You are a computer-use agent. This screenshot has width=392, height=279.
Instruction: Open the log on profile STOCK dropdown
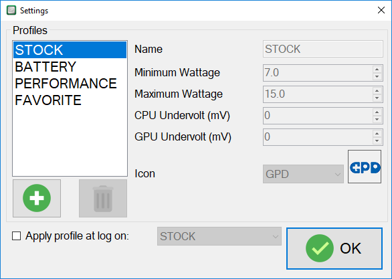click(219, 236)
